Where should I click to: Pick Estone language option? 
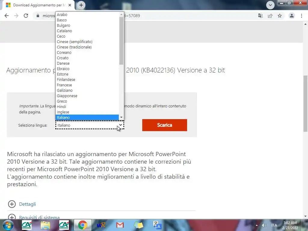tap(87, 74)
